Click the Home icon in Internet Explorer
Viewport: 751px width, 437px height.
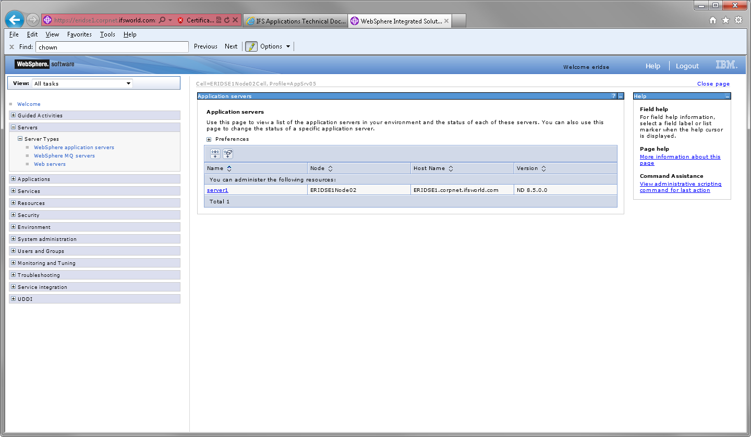click(x=712, y=19)
